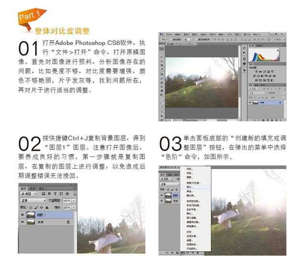
Task: Click the link layers icon in step 03 footer
Action: (167, 253)
